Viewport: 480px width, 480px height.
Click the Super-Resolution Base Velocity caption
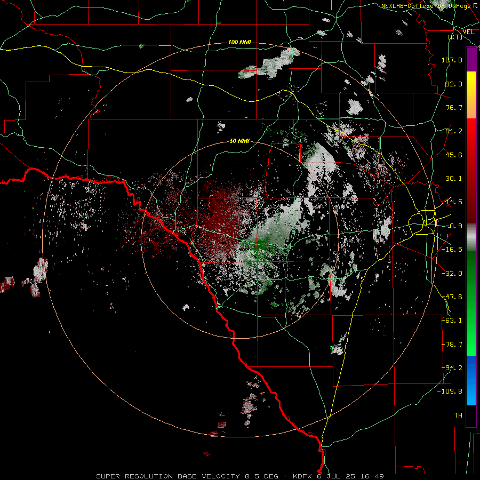coord(240,476)
